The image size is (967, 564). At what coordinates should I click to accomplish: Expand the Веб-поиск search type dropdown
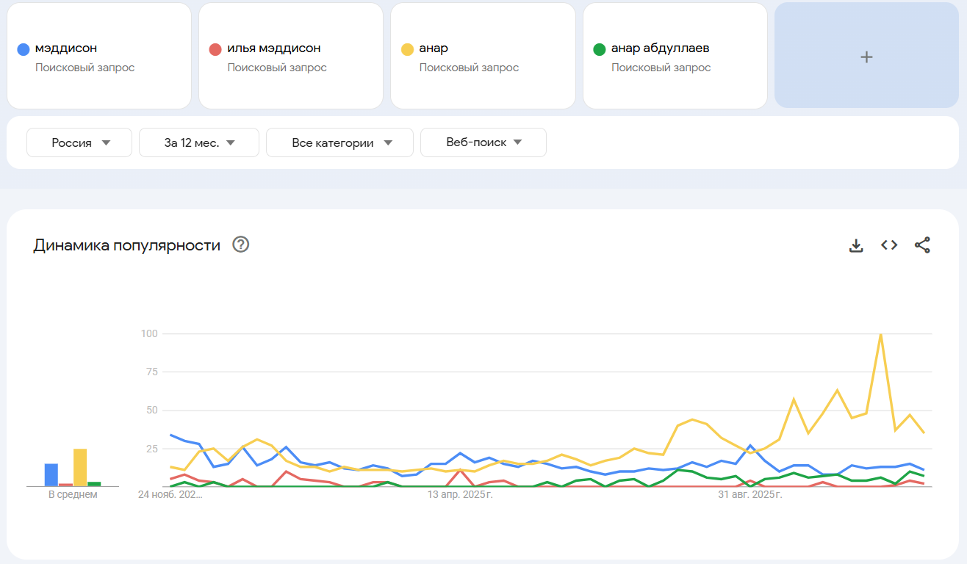tap(483, 142)
